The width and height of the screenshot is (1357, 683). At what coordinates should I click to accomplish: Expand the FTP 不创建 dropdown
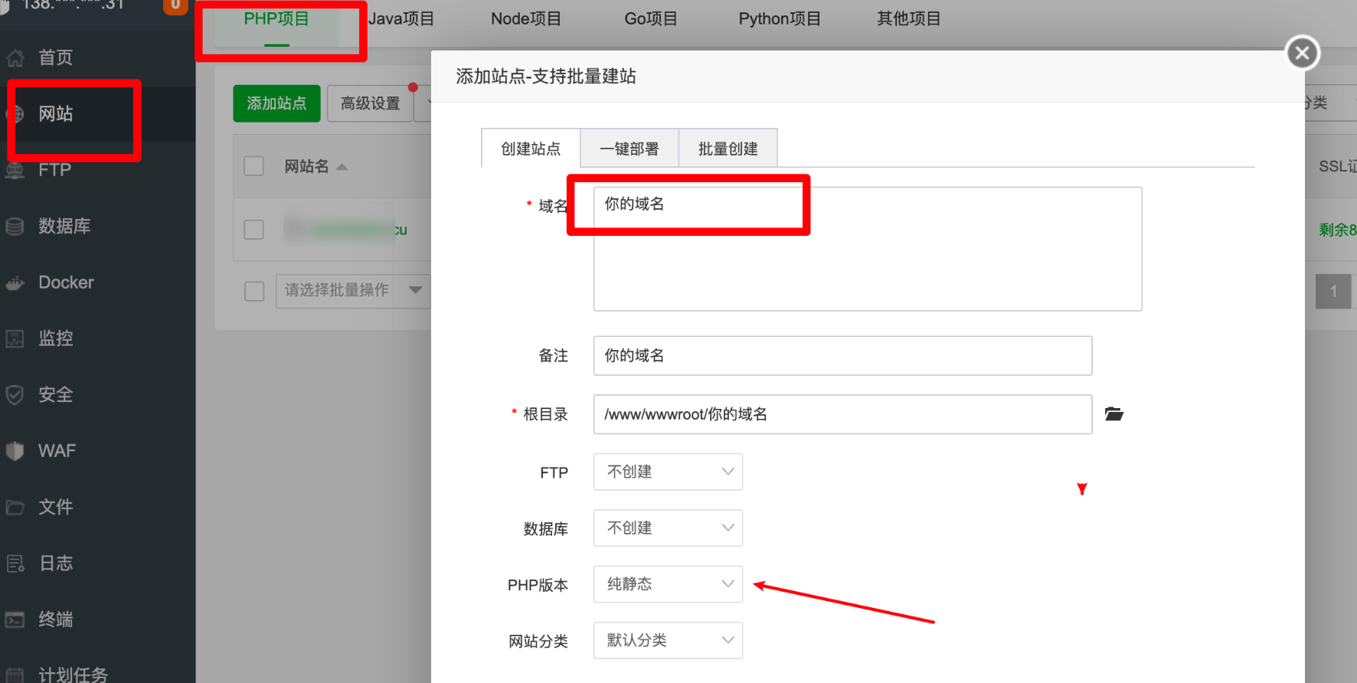coord(668,472)
